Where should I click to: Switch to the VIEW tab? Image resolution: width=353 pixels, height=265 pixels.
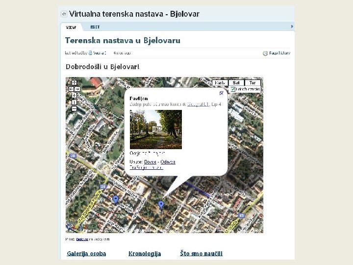coord(71,27)
